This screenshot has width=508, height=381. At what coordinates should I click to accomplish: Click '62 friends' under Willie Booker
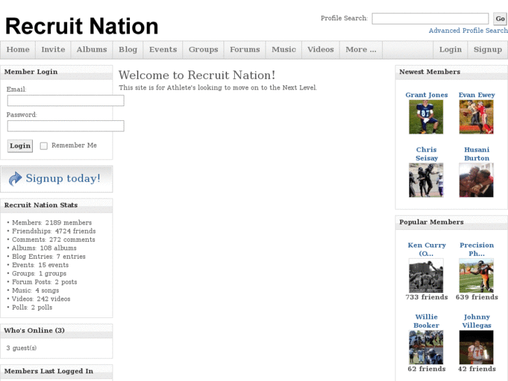426,369
